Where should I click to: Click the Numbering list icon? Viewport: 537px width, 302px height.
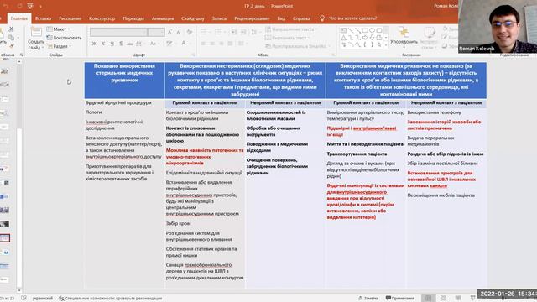(x=218, y=32)
